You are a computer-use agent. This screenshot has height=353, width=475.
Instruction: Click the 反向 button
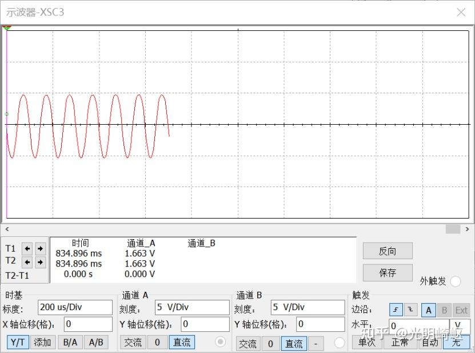388,251
